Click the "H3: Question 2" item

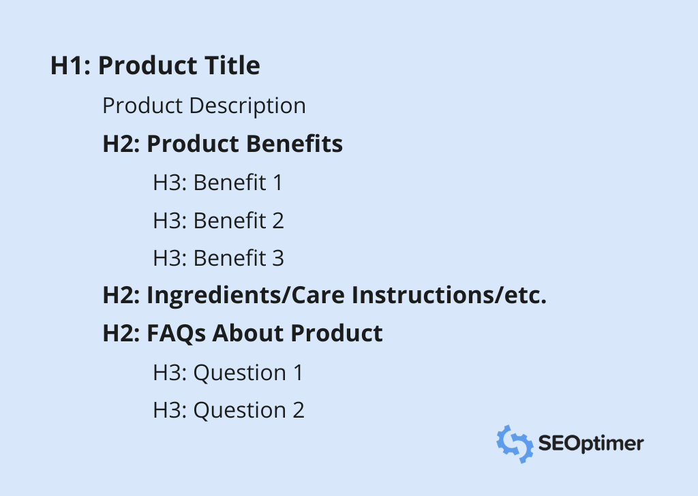pyautogui.click(x=228, y=410)
